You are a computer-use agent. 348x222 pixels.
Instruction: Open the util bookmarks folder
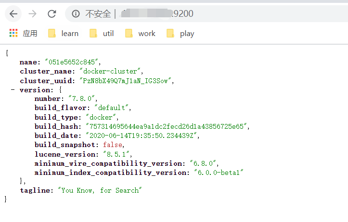tap(102, 34)
